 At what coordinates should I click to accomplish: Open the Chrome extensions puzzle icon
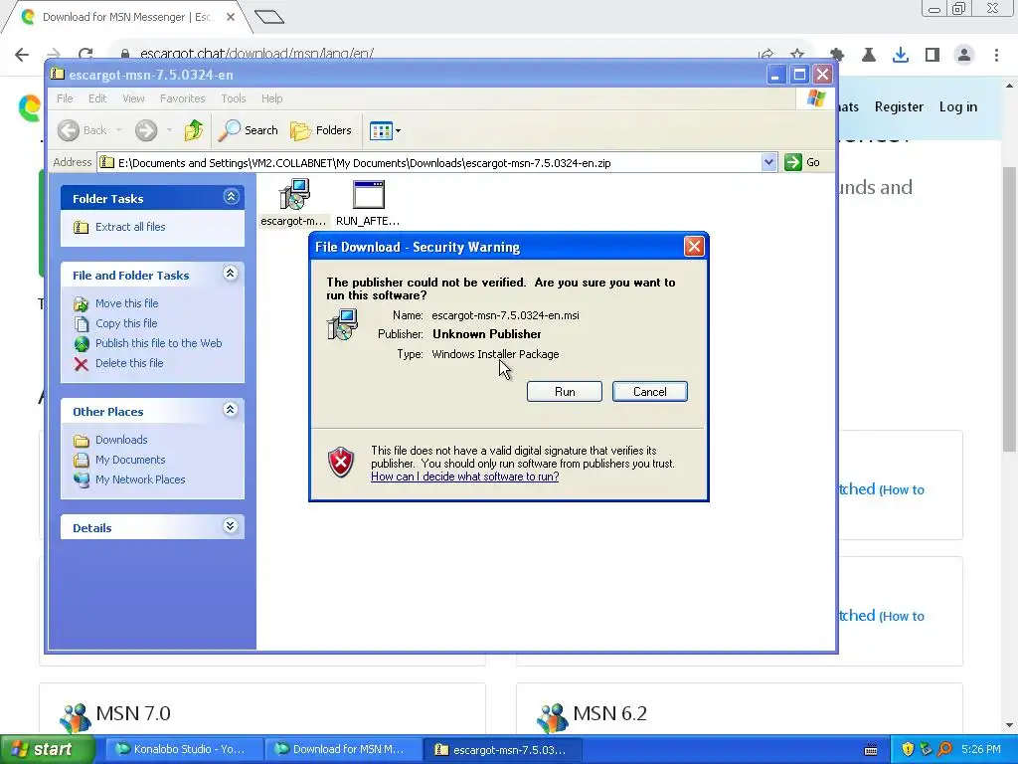pyautogui.click(x=837, y=55)
